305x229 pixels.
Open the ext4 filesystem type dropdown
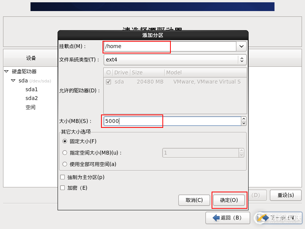click(x=241, y=60)
